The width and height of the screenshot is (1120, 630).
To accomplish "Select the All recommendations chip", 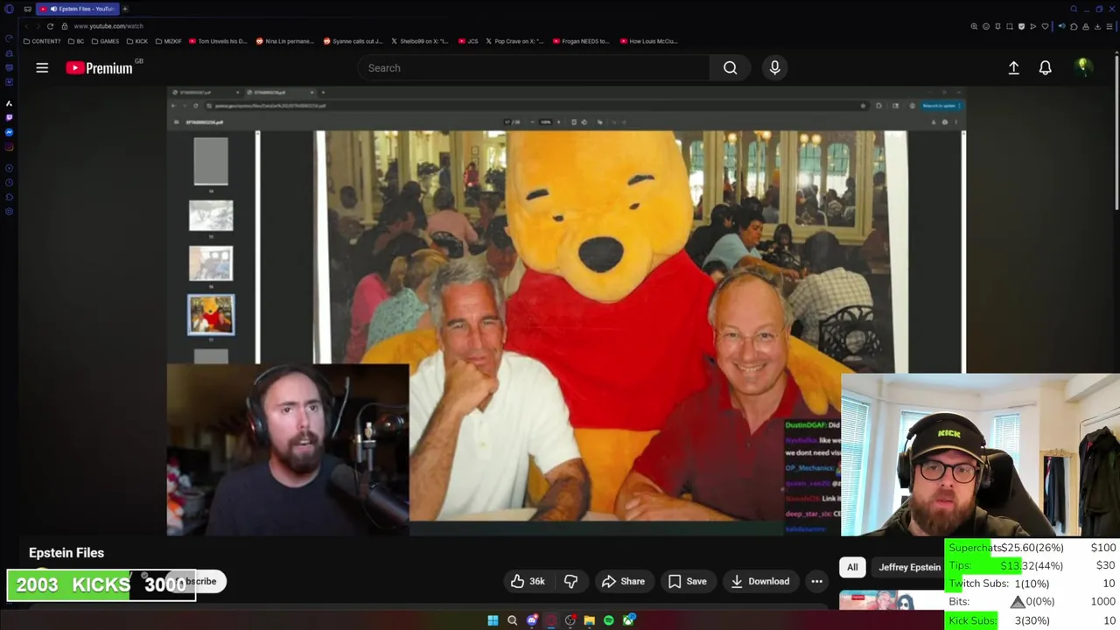I will (x=852, y=567).
